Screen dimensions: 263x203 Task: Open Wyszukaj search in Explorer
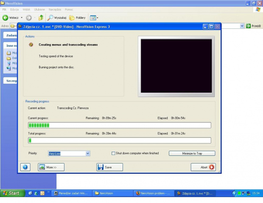click(x=57, y=18)
